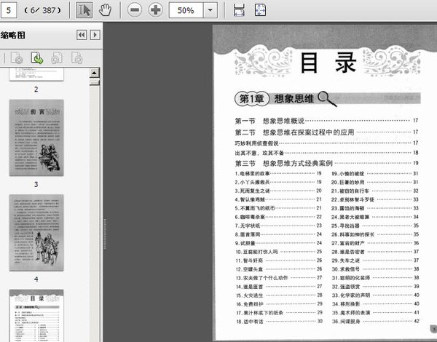Viewport: 437px width, 342px height.
Task: Click the rotate page counterclockwise icon
Action: click(x=57, y=58)
